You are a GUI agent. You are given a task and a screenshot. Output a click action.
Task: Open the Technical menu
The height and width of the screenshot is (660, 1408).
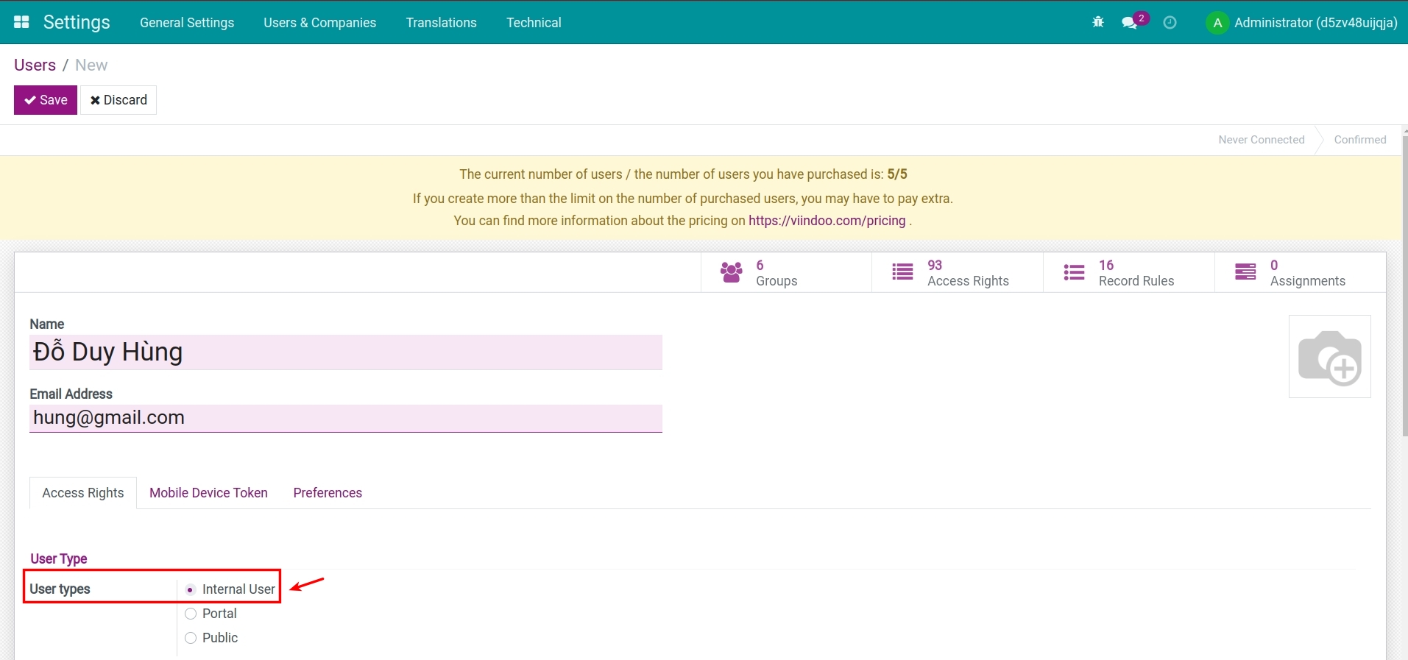pos(534,23)
